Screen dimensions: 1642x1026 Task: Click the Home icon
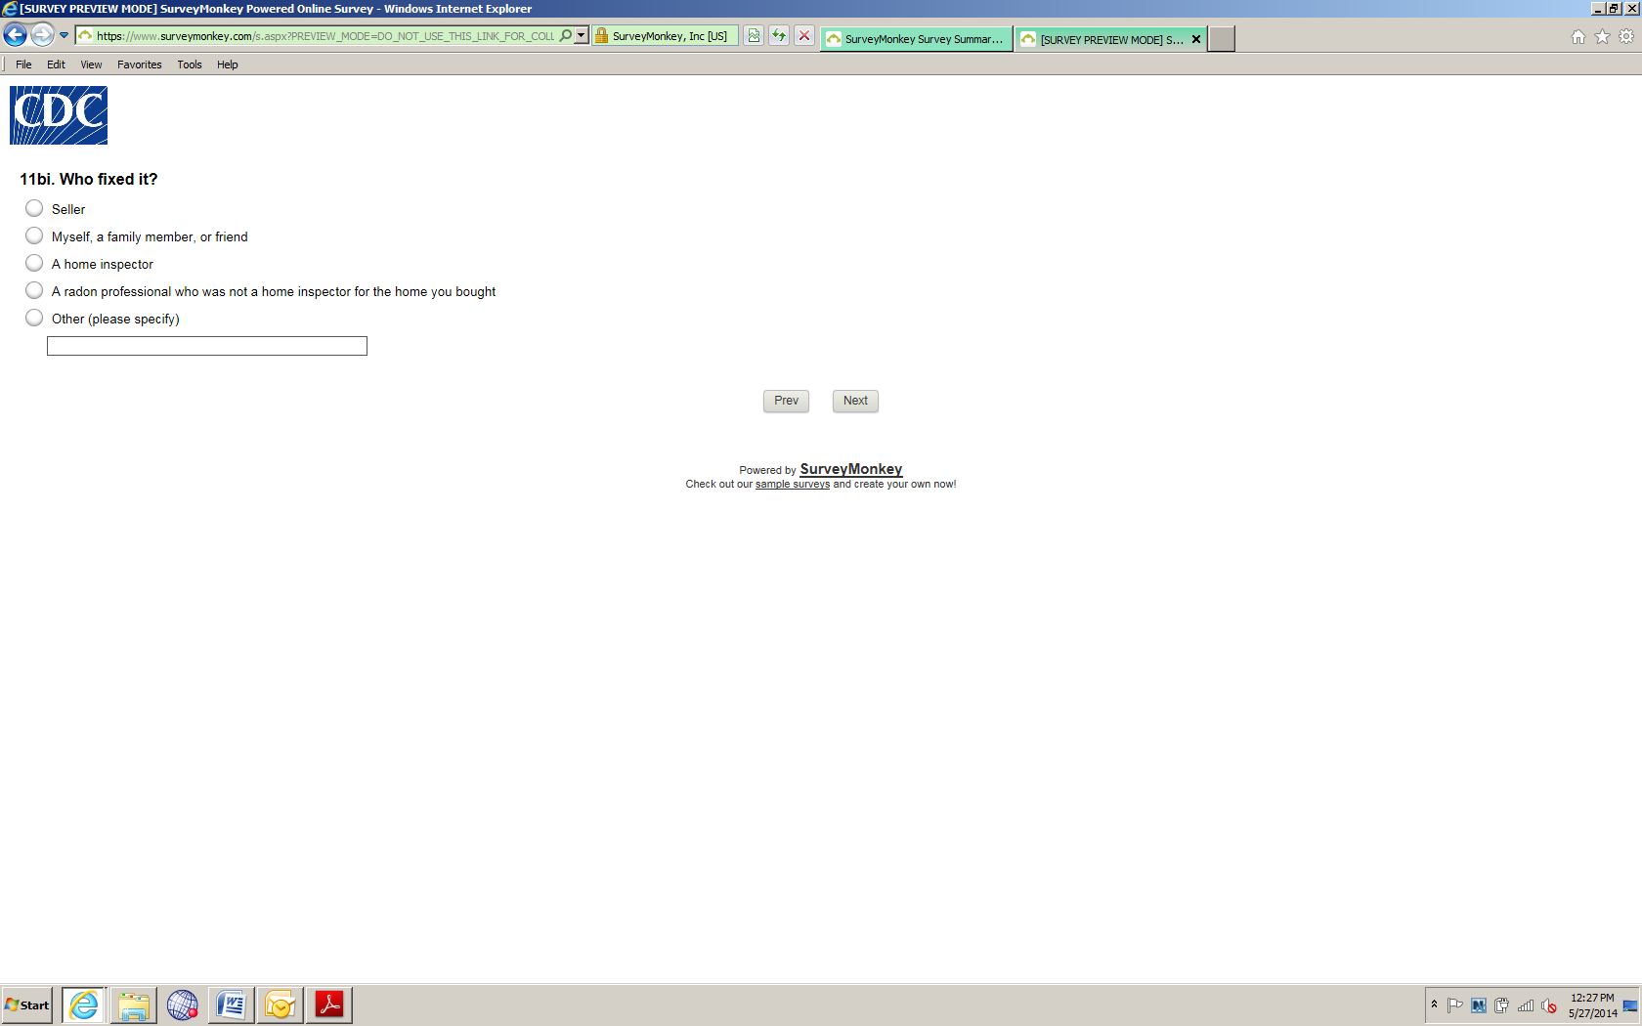1578,36
